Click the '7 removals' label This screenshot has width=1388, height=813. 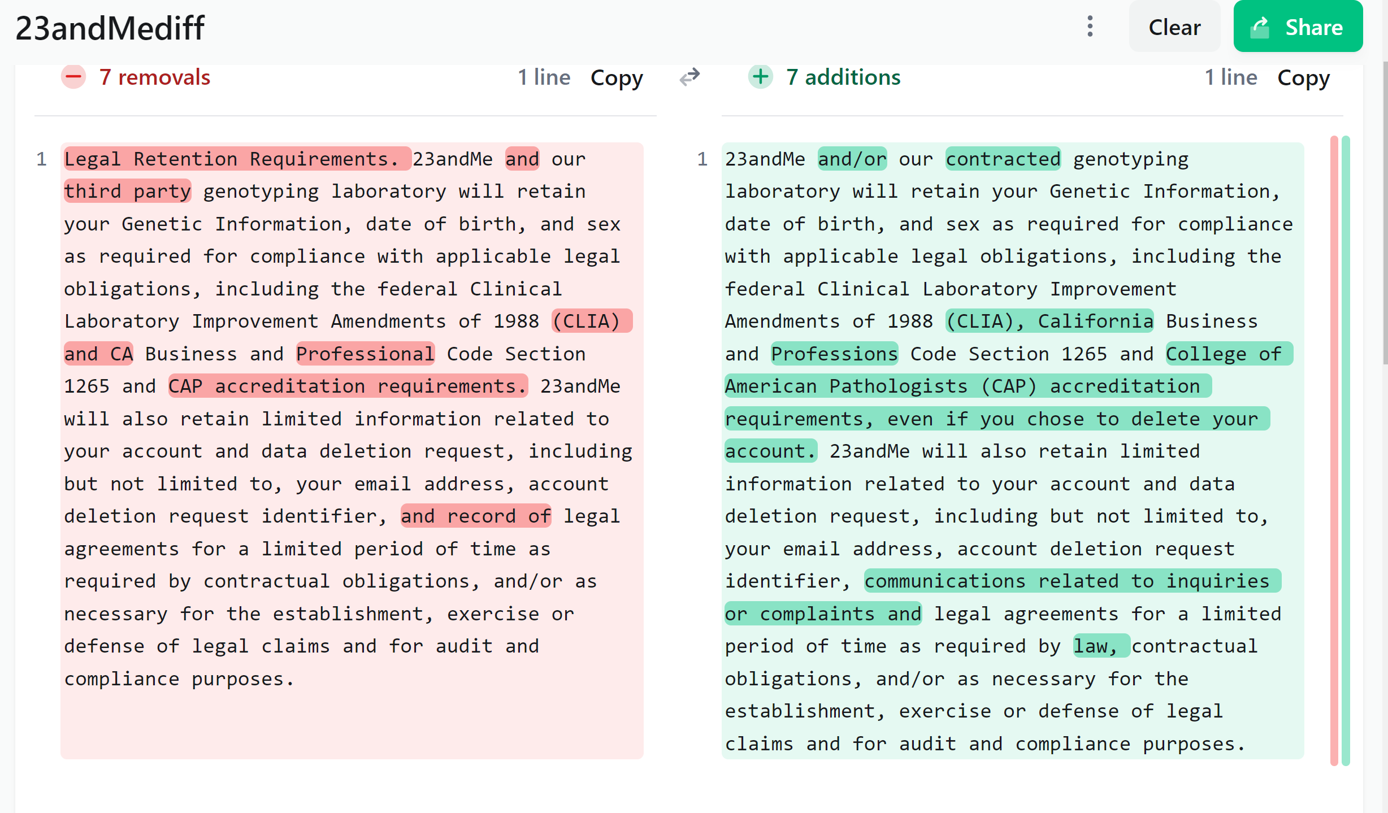click(155, 77)
